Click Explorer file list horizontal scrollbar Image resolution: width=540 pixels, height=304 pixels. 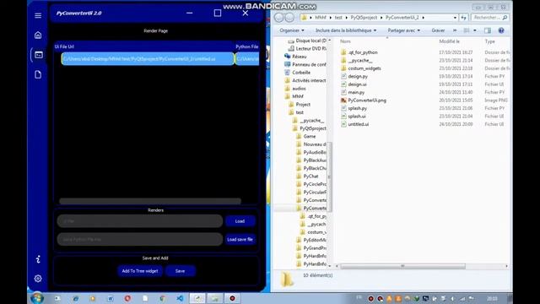coord(402,266)
